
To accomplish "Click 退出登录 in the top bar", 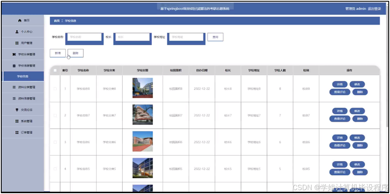I will point(374,8).
